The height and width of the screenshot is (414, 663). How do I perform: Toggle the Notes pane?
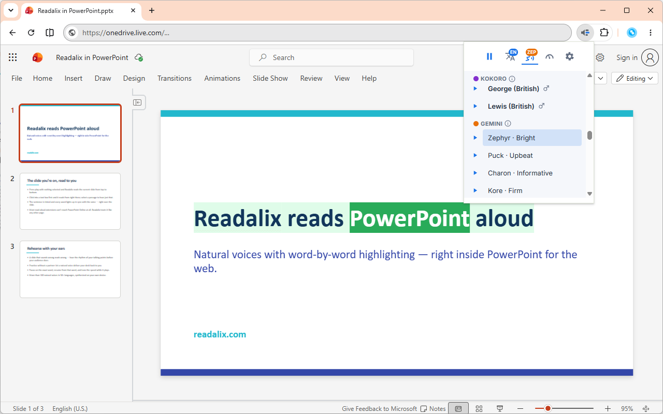click(x=433, y=408)
